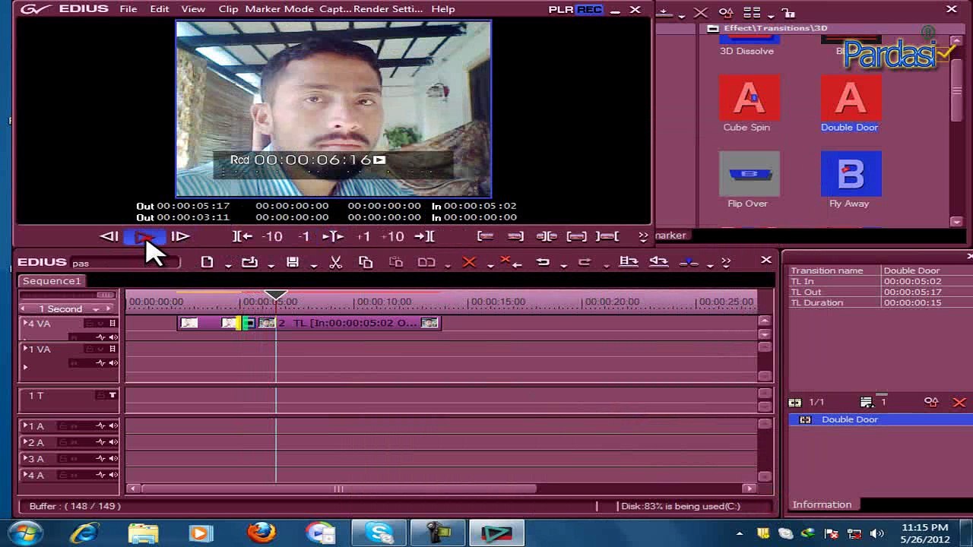Expand the 1 A audio track
The width and height of the screenshot is (973, 547).
click(25, 425)
